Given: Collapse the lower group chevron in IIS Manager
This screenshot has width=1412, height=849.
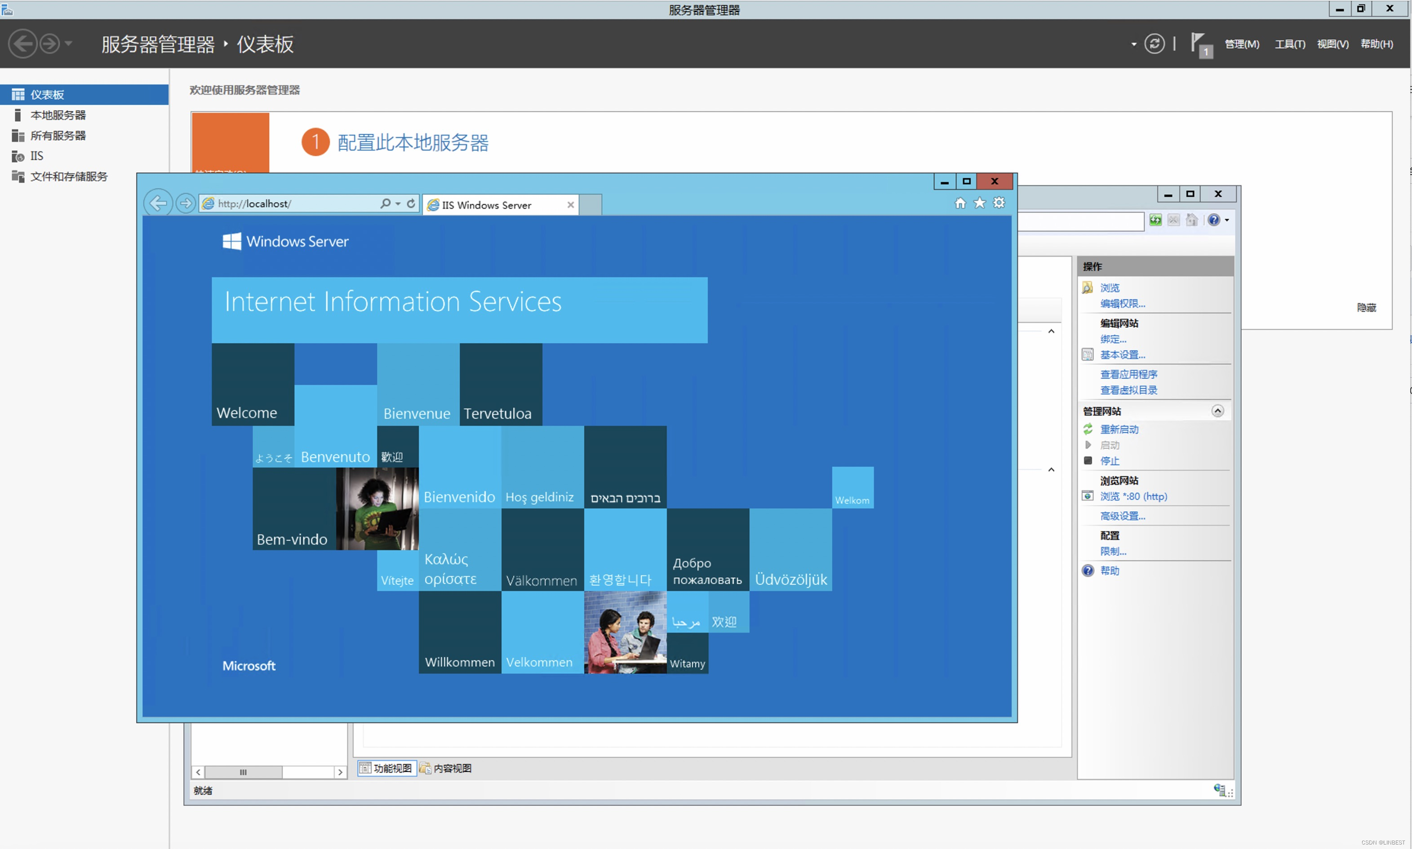Looking at the screenshot, I should coord(1051,470).
